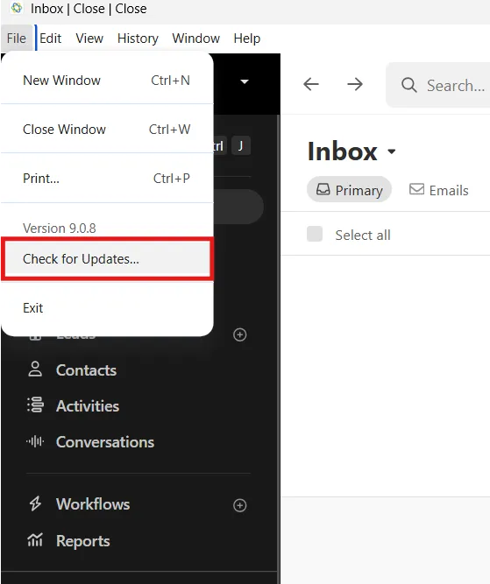Go back with the left arrow
This screenshot has height=584, width=490.
311,84
